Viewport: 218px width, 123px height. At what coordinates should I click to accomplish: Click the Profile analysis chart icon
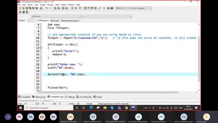(x=109, y=8)
